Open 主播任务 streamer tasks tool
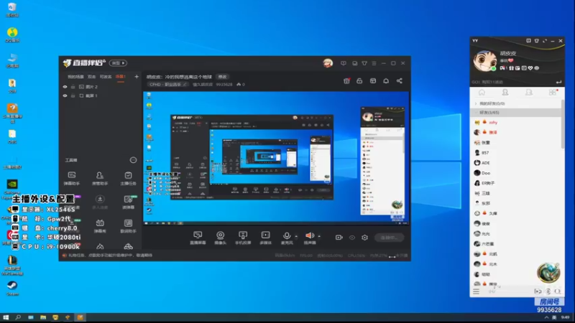 (x=128, y=178)
